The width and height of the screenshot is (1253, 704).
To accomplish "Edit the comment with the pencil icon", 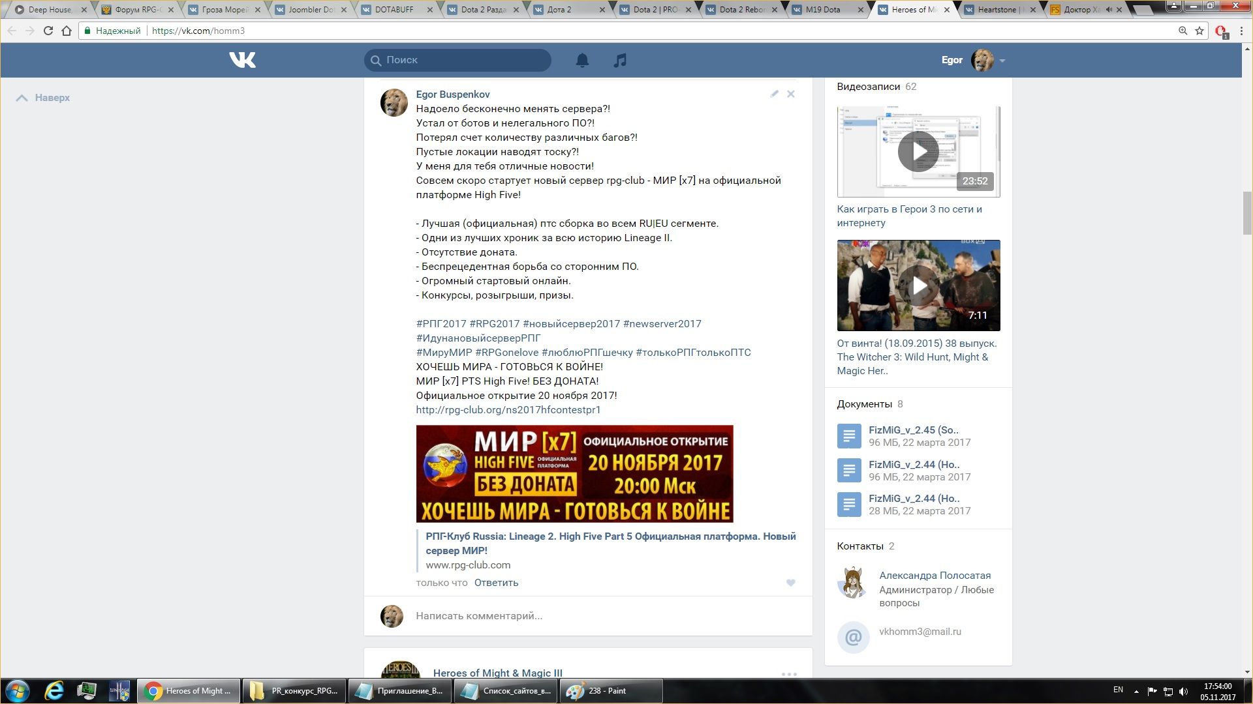I will point(774,94).
